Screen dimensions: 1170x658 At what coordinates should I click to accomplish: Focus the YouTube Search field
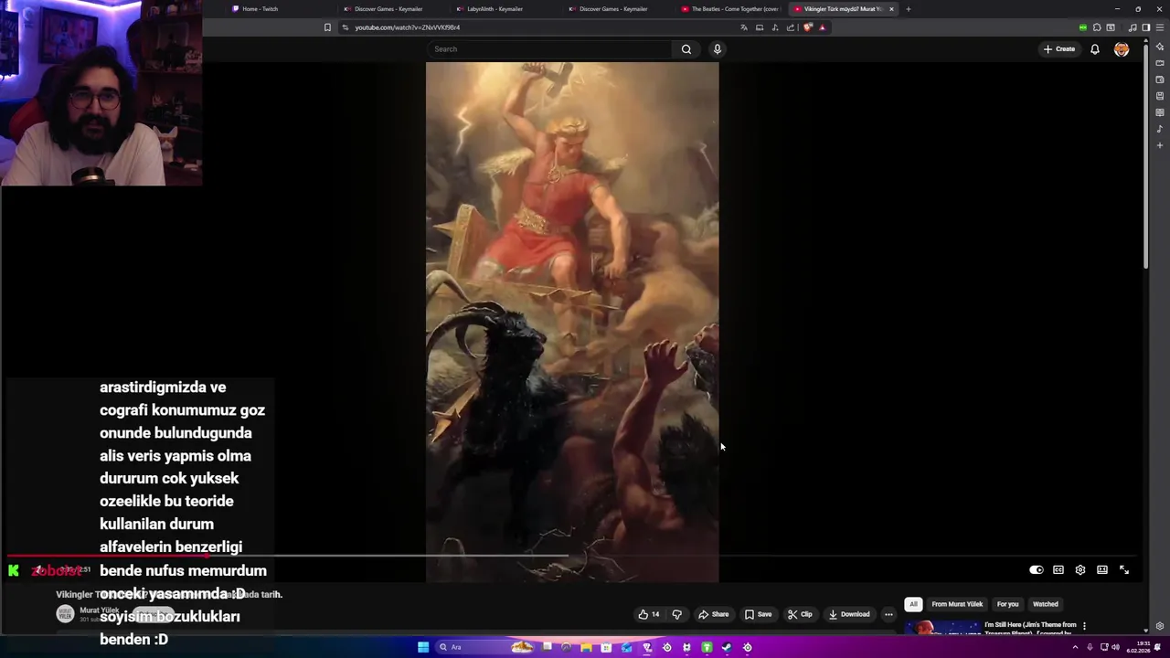(551, 49)
